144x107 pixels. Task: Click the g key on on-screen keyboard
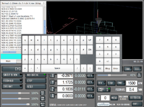pyautogui.click(x=51, y=50)
